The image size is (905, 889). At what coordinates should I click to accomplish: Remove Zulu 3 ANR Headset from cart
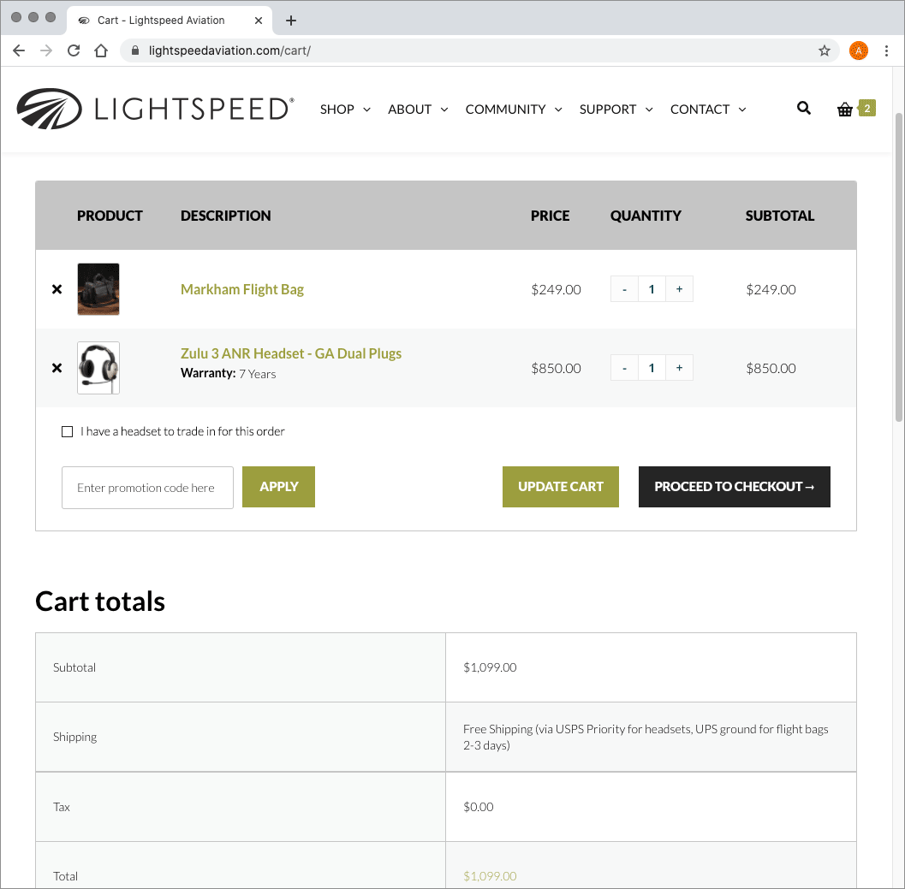[57, 368]
